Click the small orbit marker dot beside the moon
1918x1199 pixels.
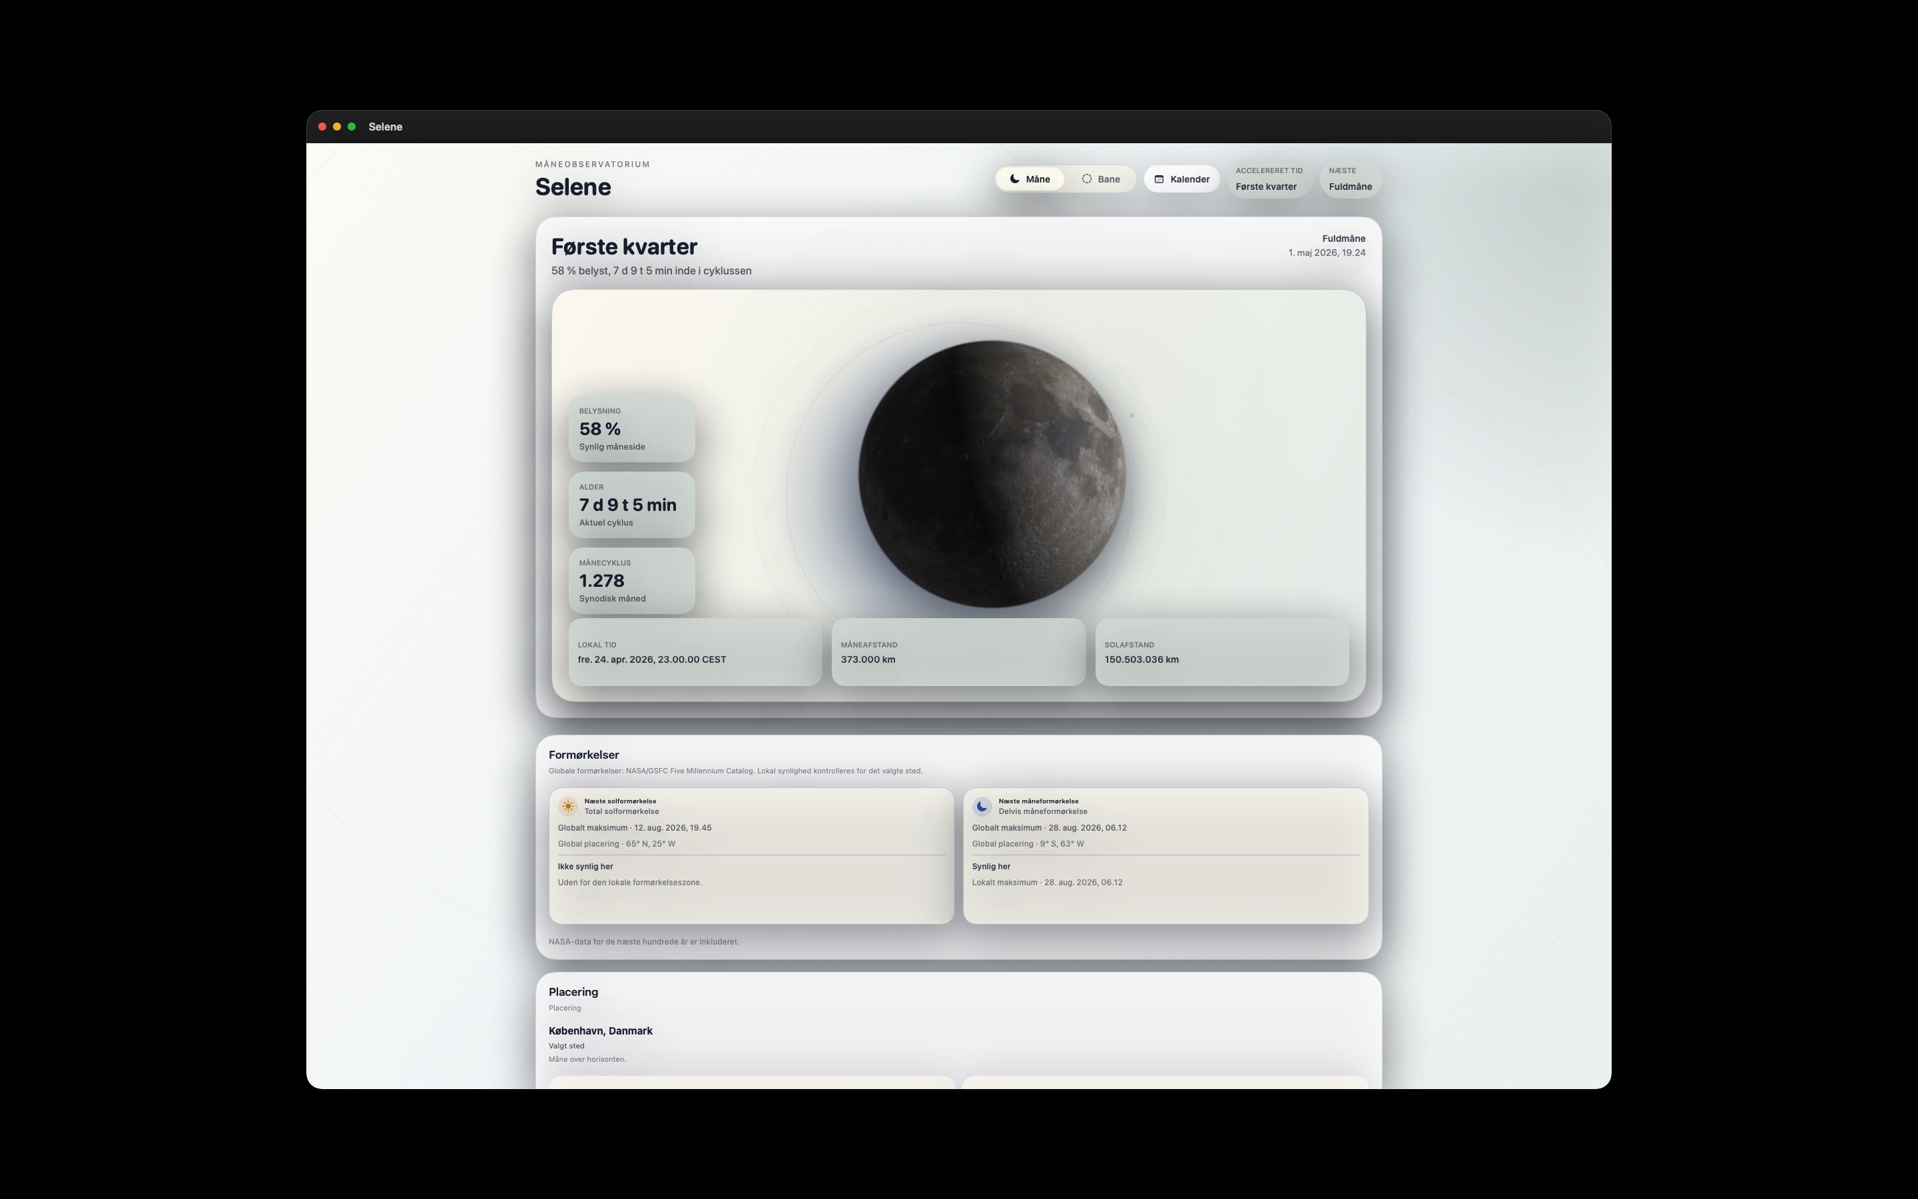[1131, 416]
